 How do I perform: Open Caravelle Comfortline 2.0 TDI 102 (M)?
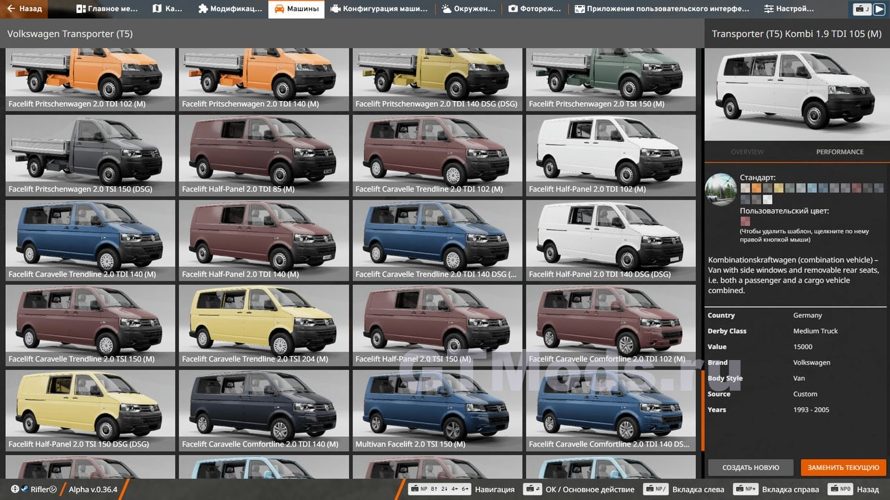click(x=611, y=326)
